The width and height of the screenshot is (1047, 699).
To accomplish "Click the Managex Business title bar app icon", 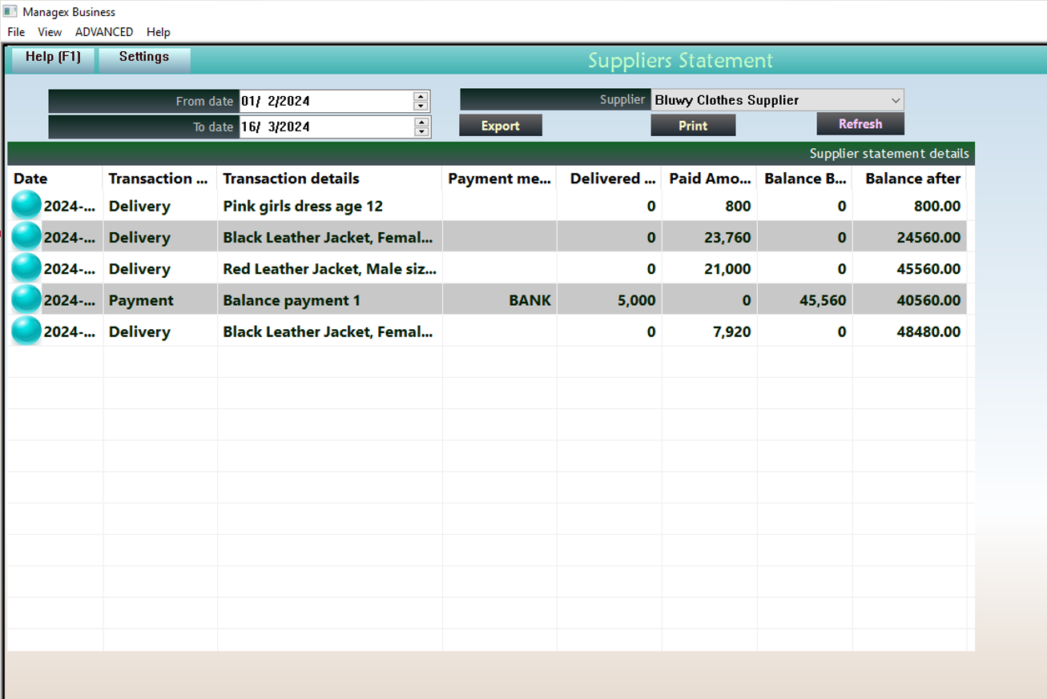I will [x=10, y=12].
